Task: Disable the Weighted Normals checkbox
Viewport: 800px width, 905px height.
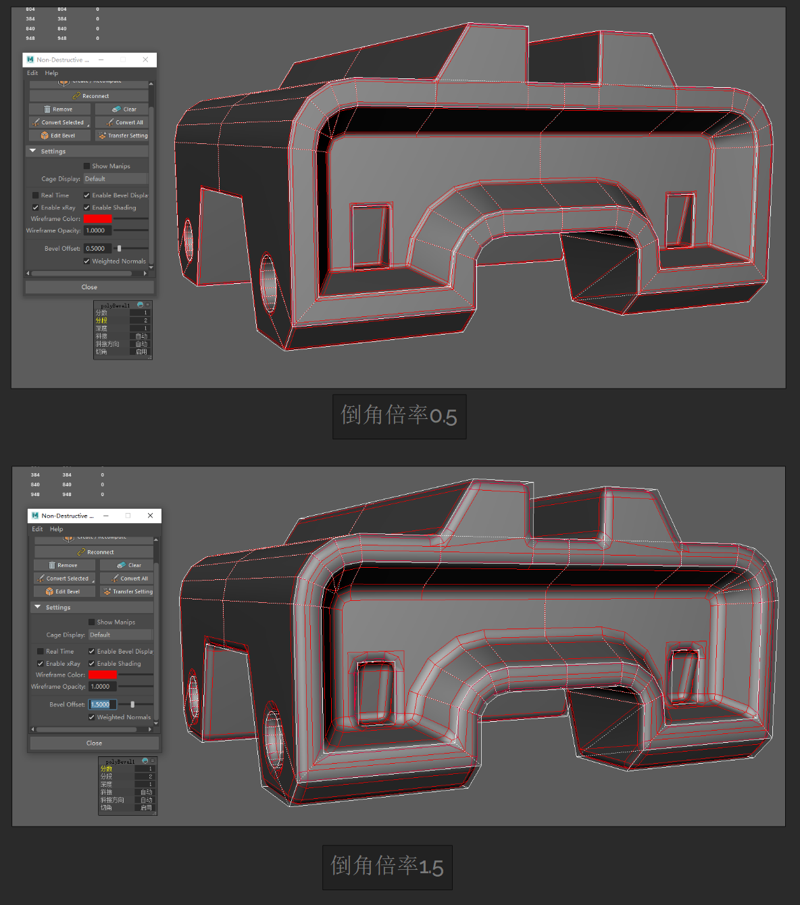Action: coord(86,261)
